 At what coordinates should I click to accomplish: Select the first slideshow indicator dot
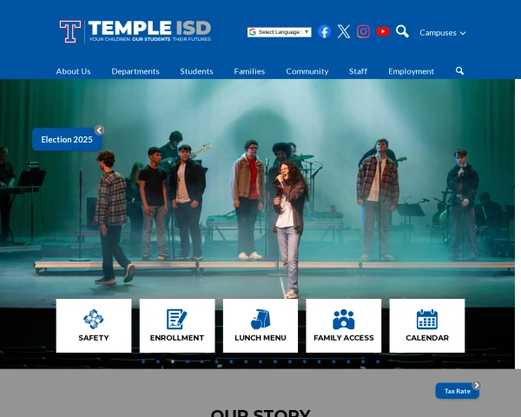[143, 361]
